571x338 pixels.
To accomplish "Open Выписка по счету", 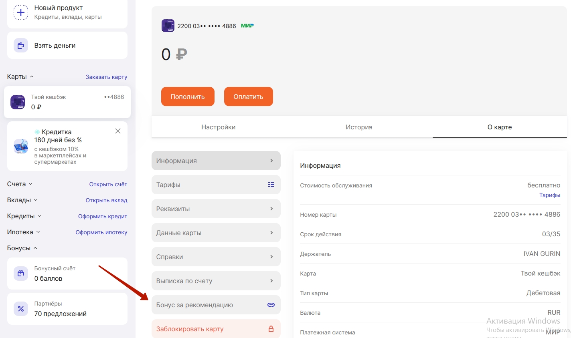I will (216, 281).
